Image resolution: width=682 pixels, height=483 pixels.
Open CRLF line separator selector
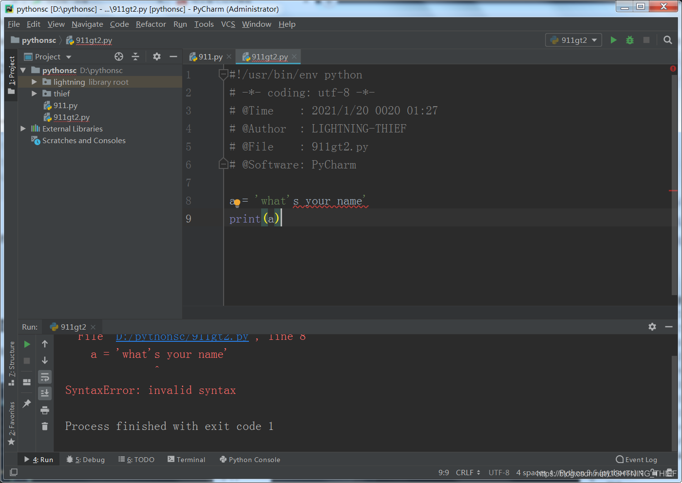click(x=468, y=472)
